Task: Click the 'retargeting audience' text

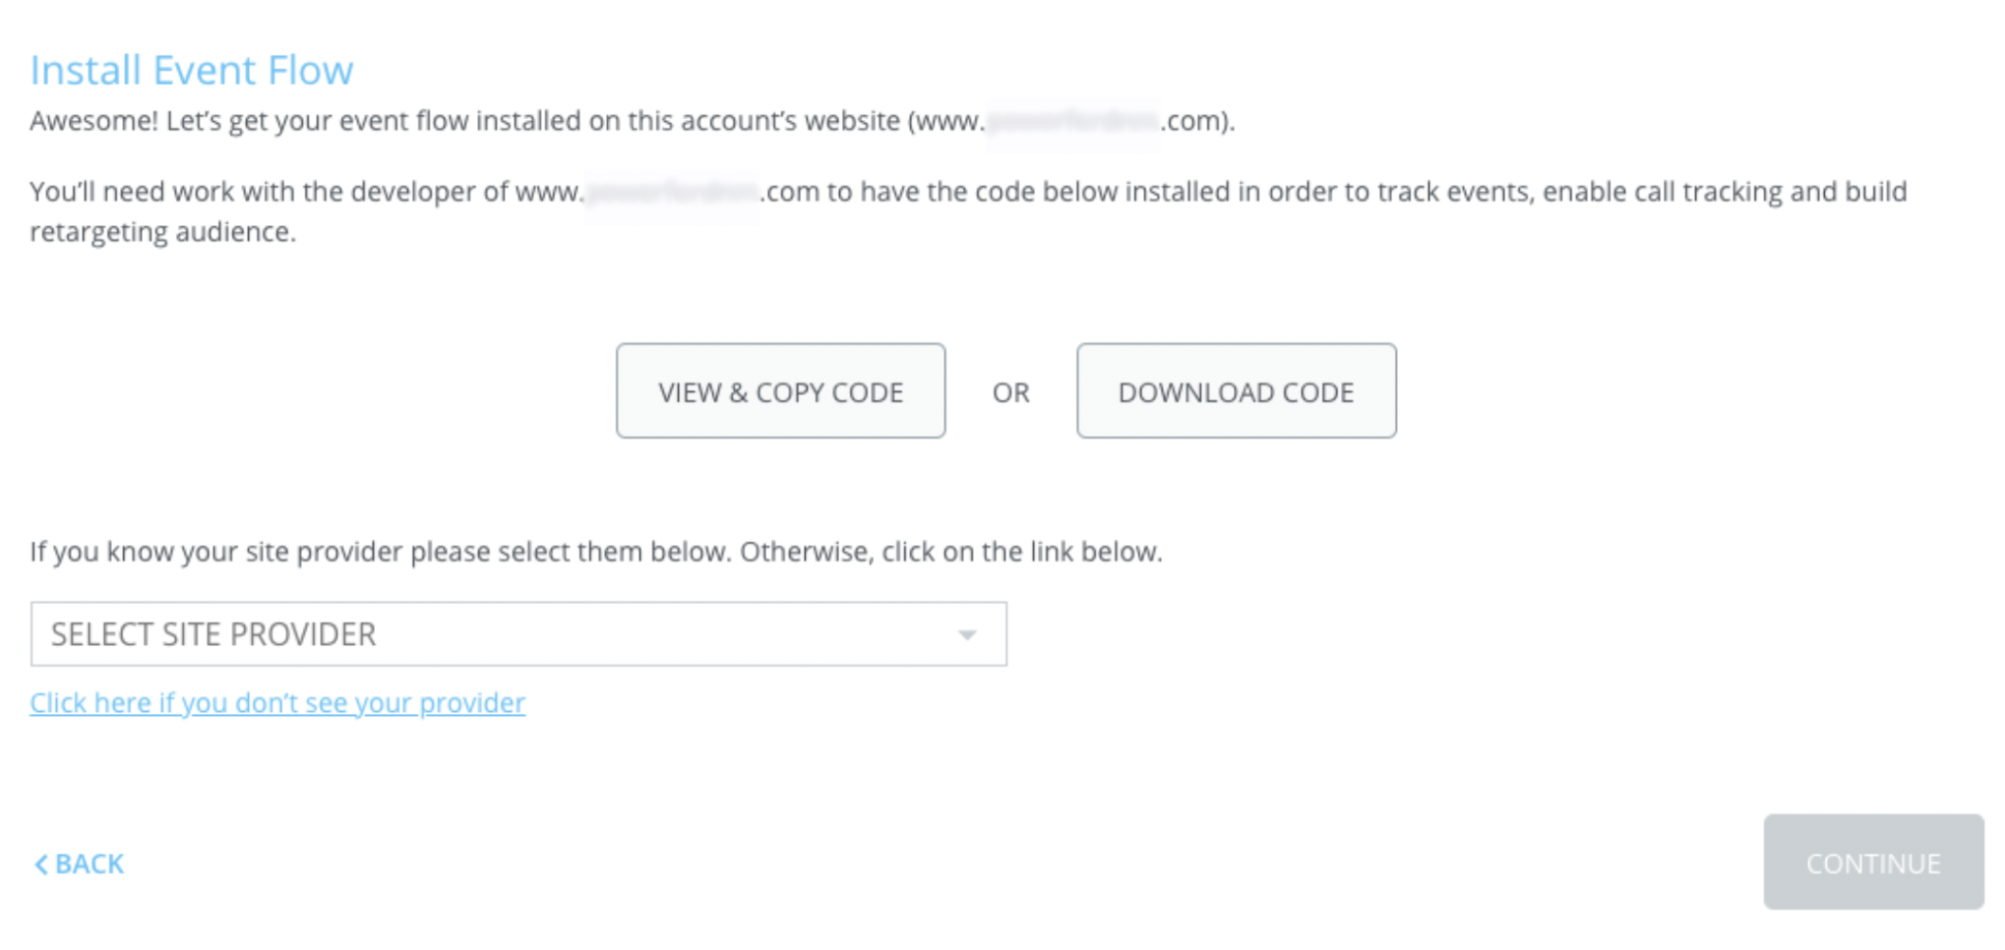Action: [162, 232]
